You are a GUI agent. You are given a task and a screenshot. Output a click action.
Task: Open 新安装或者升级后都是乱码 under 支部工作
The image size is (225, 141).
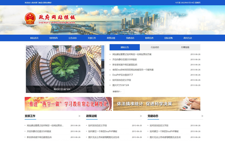[39, 137]
